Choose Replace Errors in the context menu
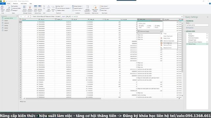 tap(169, 48)
